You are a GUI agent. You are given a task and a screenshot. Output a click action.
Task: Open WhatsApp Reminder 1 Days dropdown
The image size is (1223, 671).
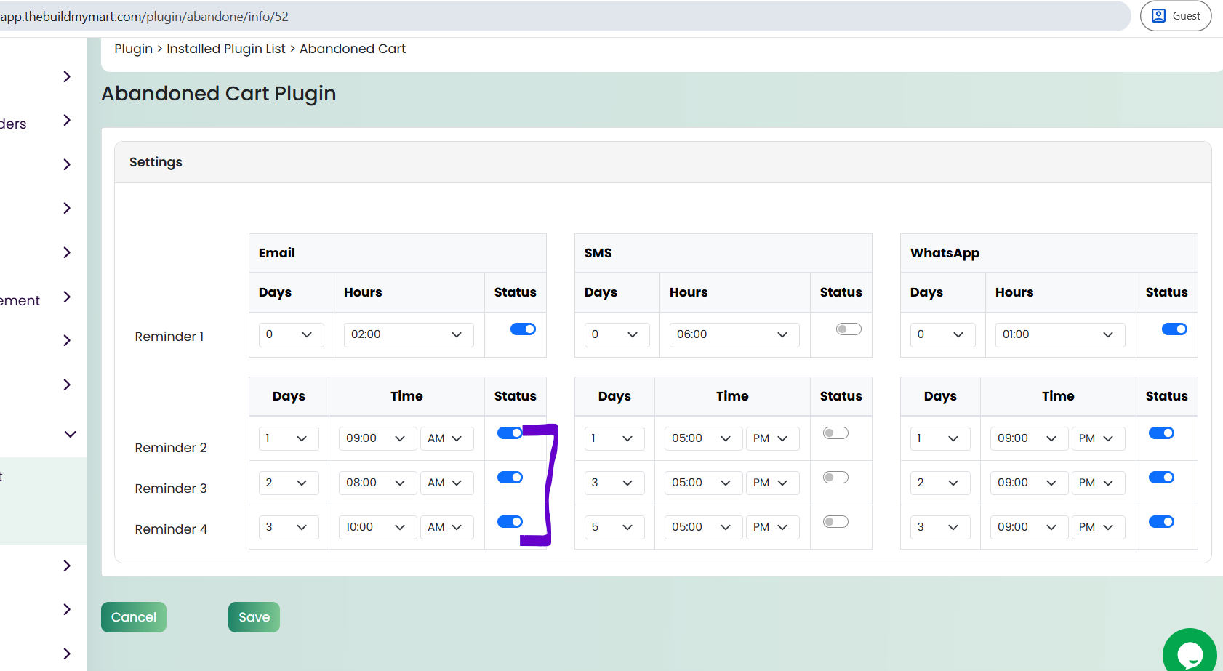click(x=942, y=334)
